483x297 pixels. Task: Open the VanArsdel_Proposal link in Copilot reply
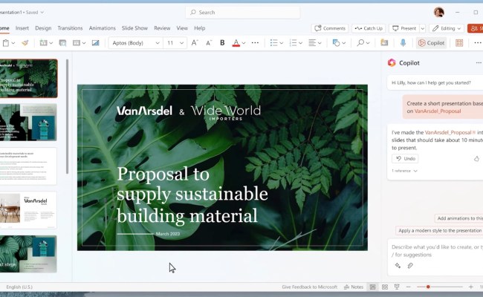click(448, 132)
